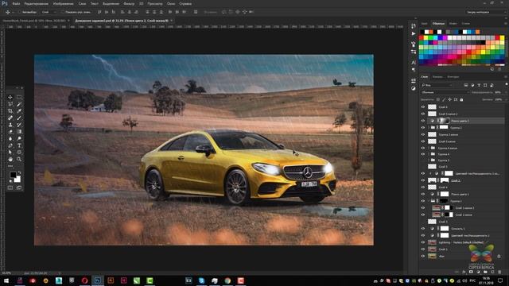Image resolution: width=509 pixels, height=286 pixels.
Task: Open the Windows Start button
Action: [x=6, y=280]
